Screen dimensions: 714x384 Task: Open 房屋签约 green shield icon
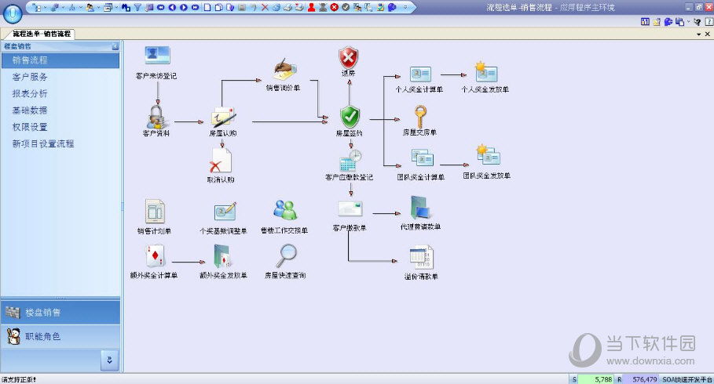pyautogui.click(x=350, y=117)
